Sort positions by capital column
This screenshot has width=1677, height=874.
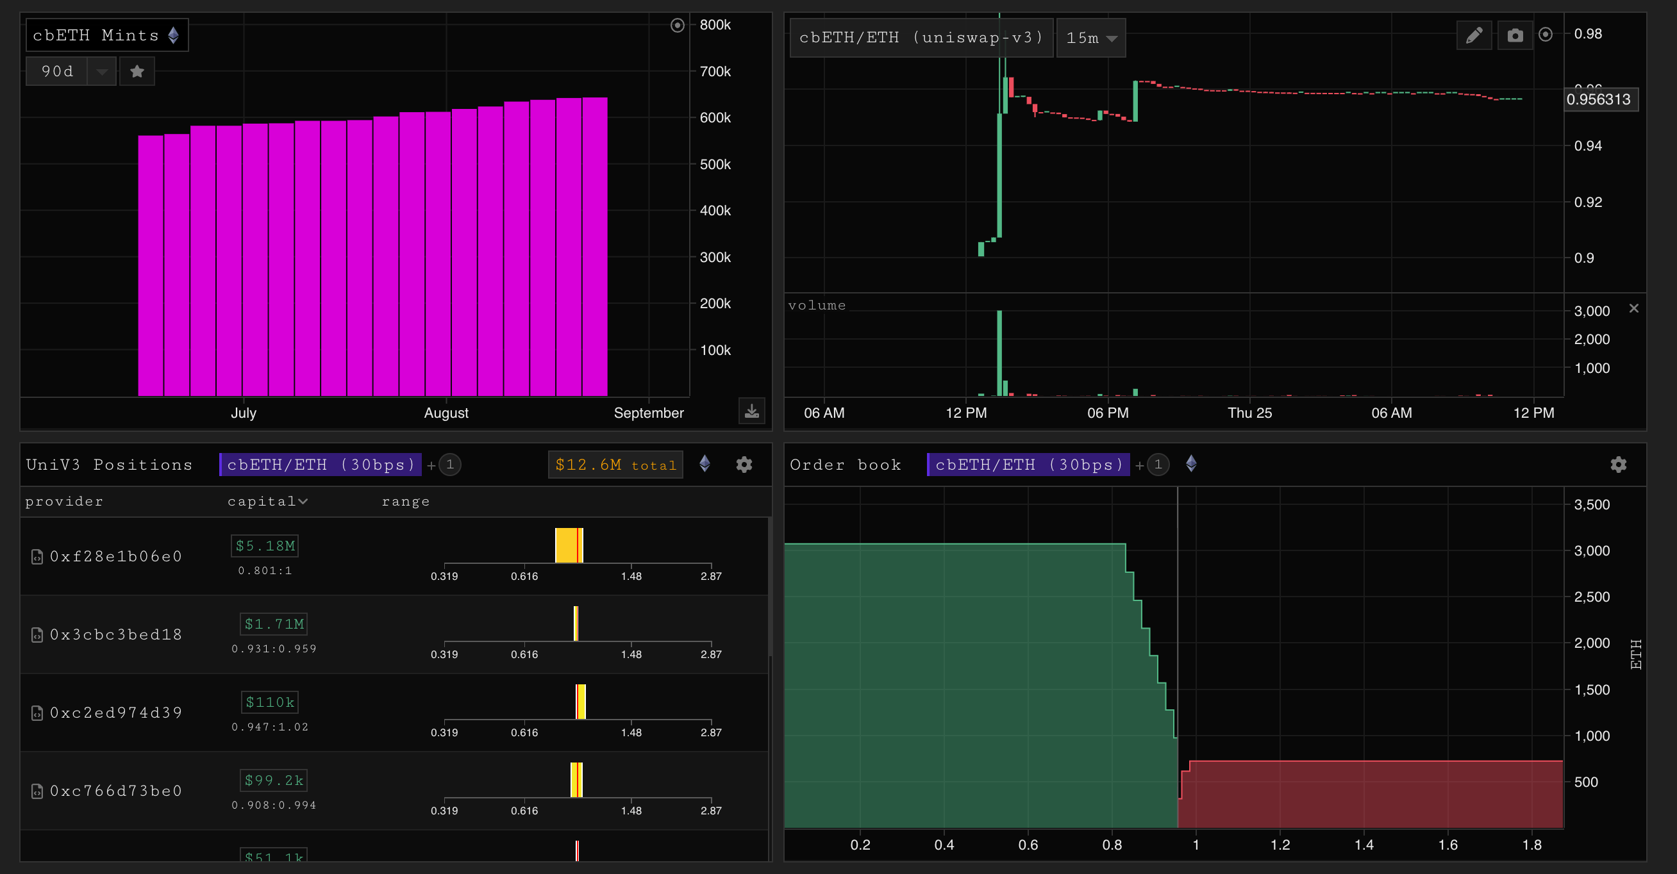267,500
